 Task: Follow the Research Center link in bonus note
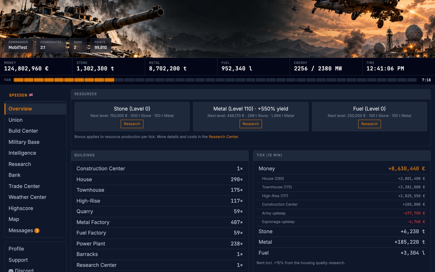click(x=223, y=137)
